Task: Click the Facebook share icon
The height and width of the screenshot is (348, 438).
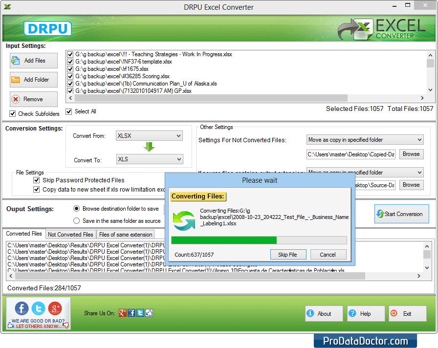Action: tap(21, 308)
